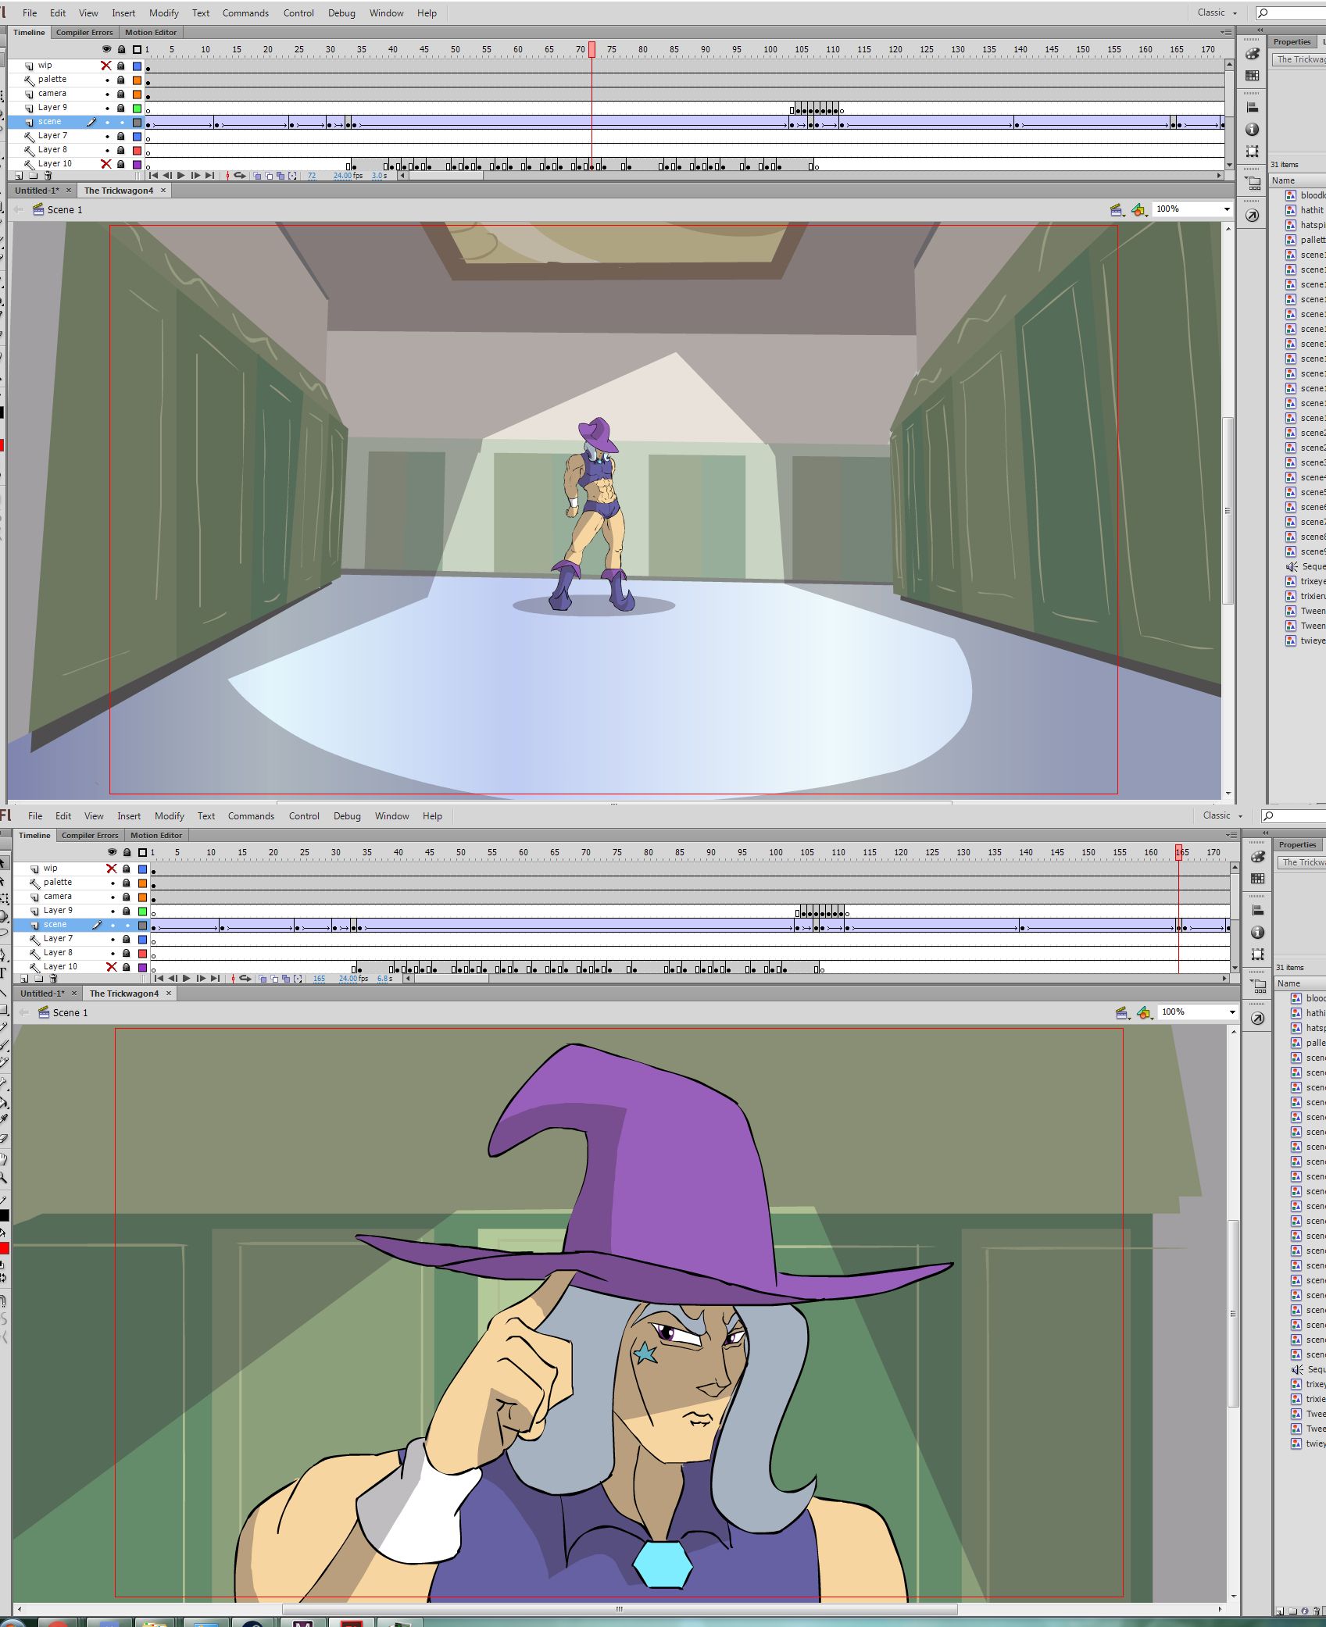
Task: Select the Text tool in bottom window
Action: [x=4, y=973]
